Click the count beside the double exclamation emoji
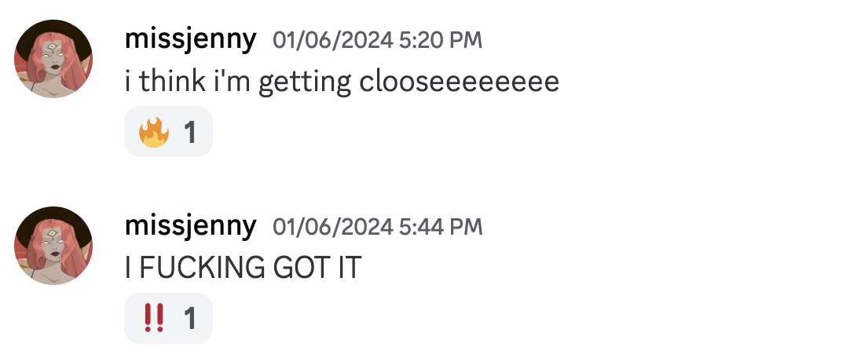The image size is (861, 358). coord(189,318)
